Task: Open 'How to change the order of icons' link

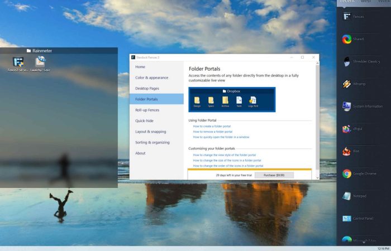Action: [228, 166]
